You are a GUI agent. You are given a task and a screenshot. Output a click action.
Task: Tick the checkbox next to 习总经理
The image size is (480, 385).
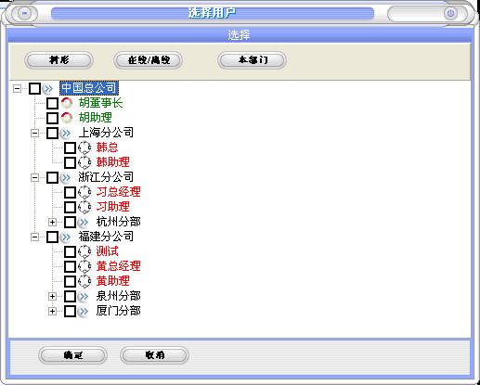70,192
